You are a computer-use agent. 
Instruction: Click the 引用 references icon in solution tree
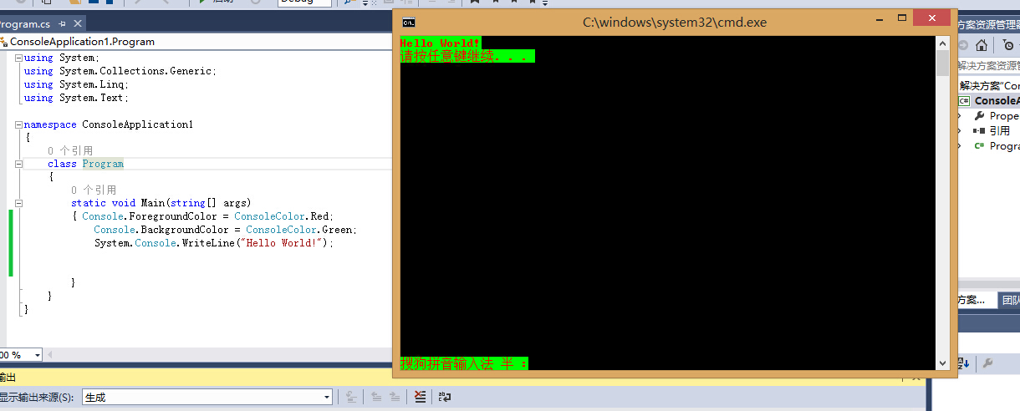[x=979, y=131]
